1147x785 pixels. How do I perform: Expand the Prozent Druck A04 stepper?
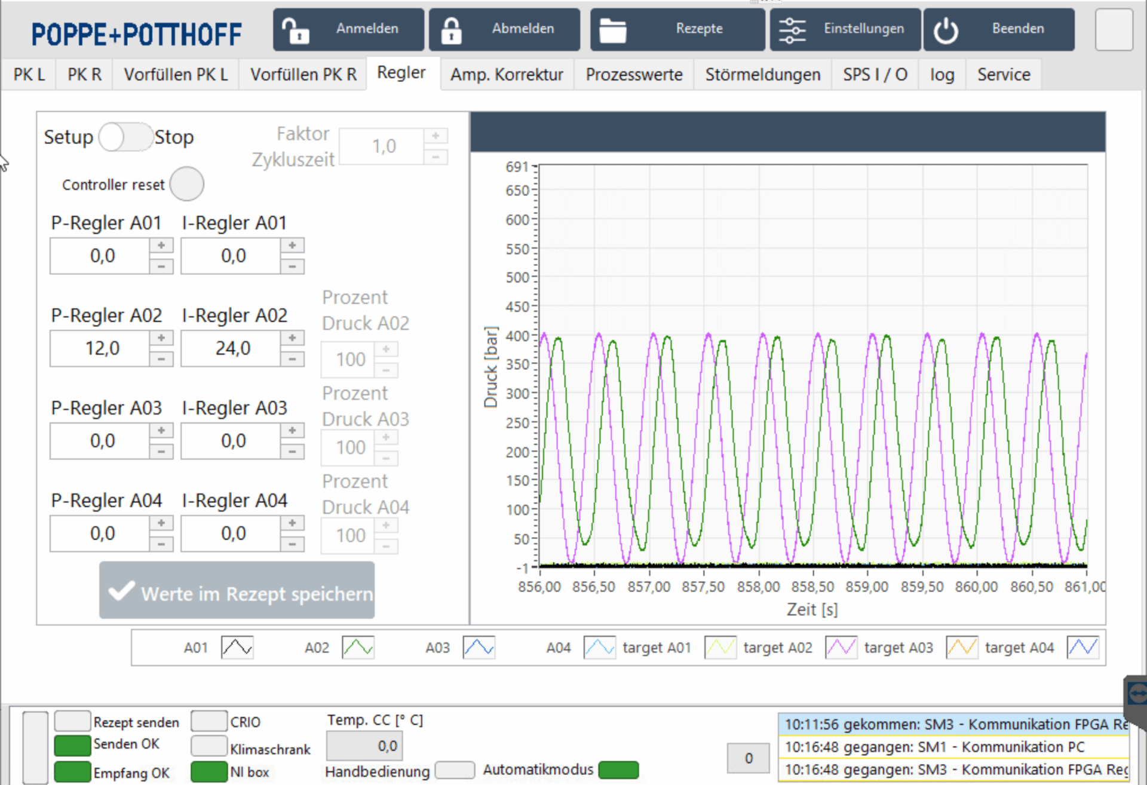click(385, 525)
